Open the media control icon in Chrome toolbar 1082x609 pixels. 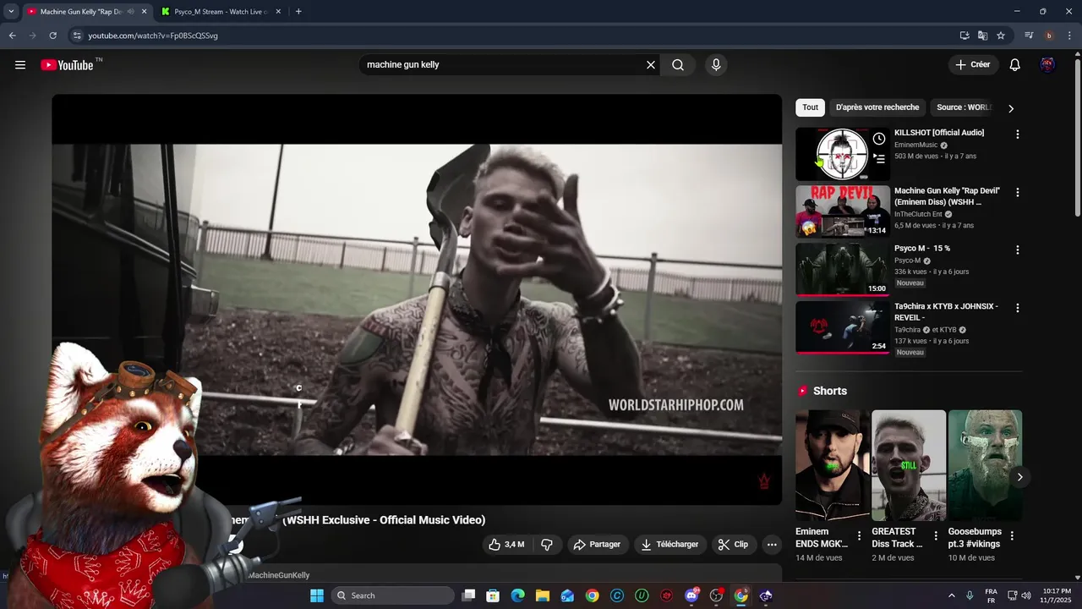(1029, 36)
